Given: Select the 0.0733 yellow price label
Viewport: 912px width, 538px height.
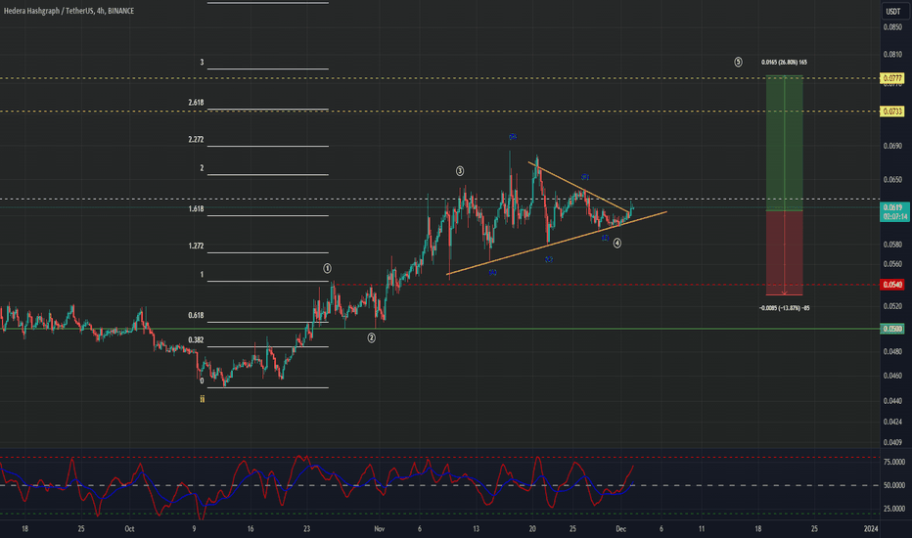Looking at the screenshot, I should pyautogui.click(x=892, y=112).
